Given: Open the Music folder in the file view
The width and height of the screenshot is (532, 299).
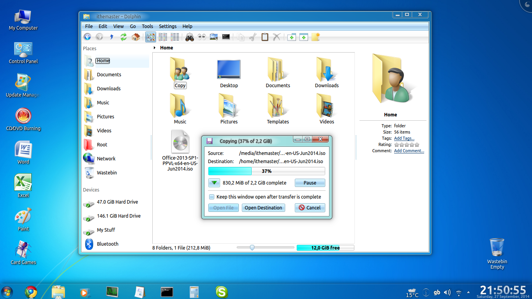Looking at the screenshot, I should (x=180, y=109).
